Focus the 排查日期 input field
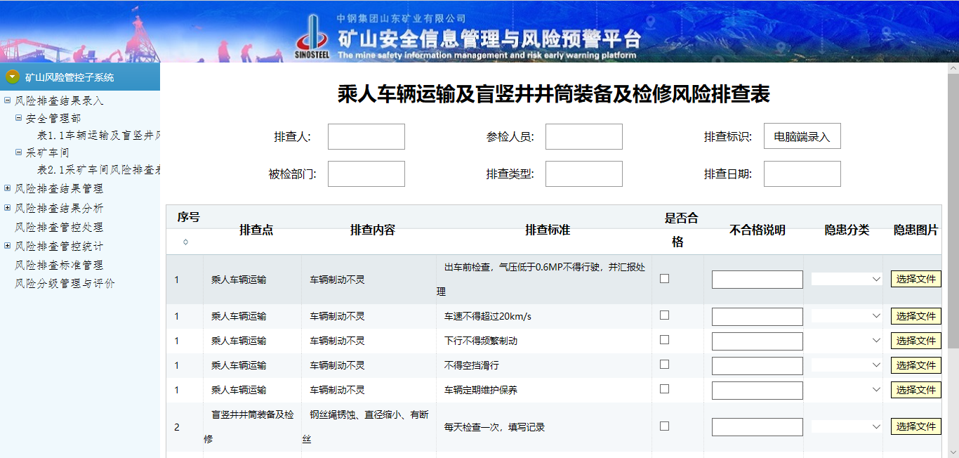This screenshot has width=959, height=458. [802, 174]
